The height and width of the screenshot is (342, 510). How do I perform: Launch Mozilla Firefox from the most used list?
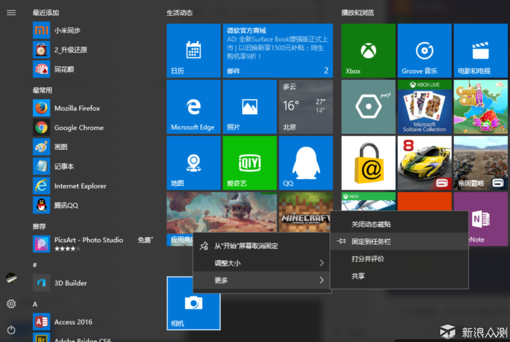(73, 108)
